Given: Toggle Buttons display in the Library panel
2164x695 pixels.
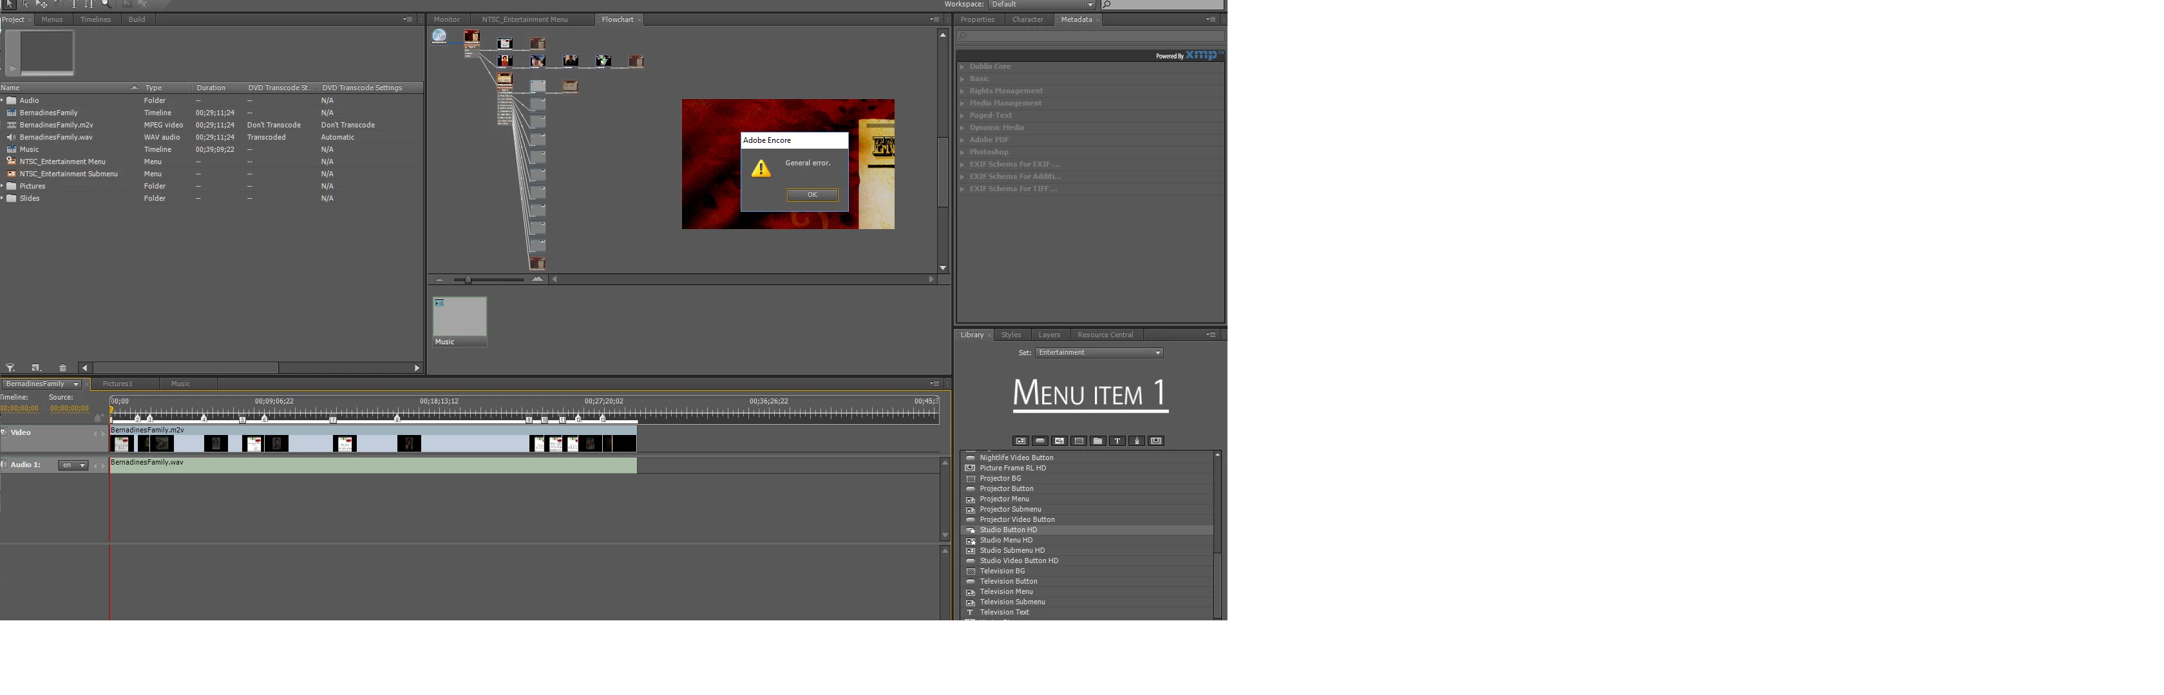Looking at the screenshot, I should tap(1040, 441).
